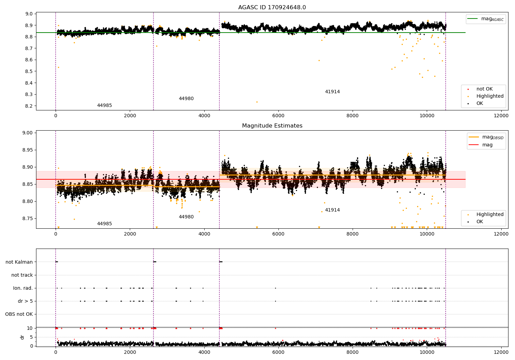Screen dimensions: 515x360
Task: Select the mag AGASC legend entry
Action: pos(485,19)
